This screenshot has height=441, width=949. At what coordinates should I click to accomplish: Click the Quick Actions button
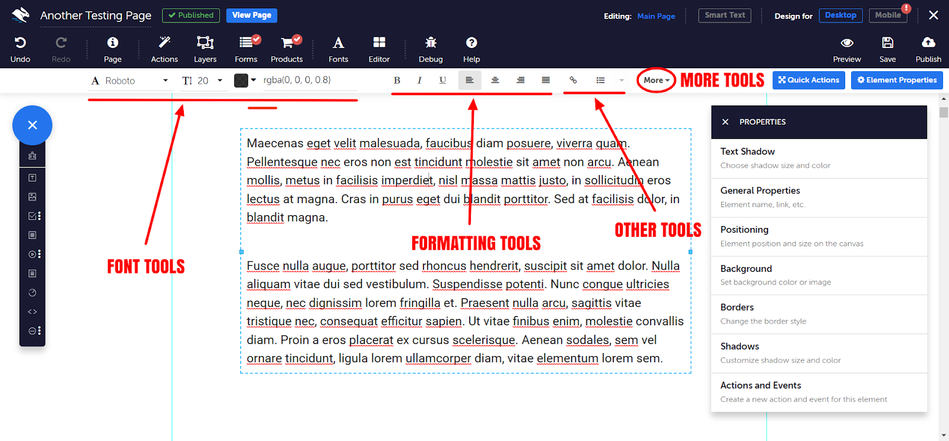click(x=808, y=80)
